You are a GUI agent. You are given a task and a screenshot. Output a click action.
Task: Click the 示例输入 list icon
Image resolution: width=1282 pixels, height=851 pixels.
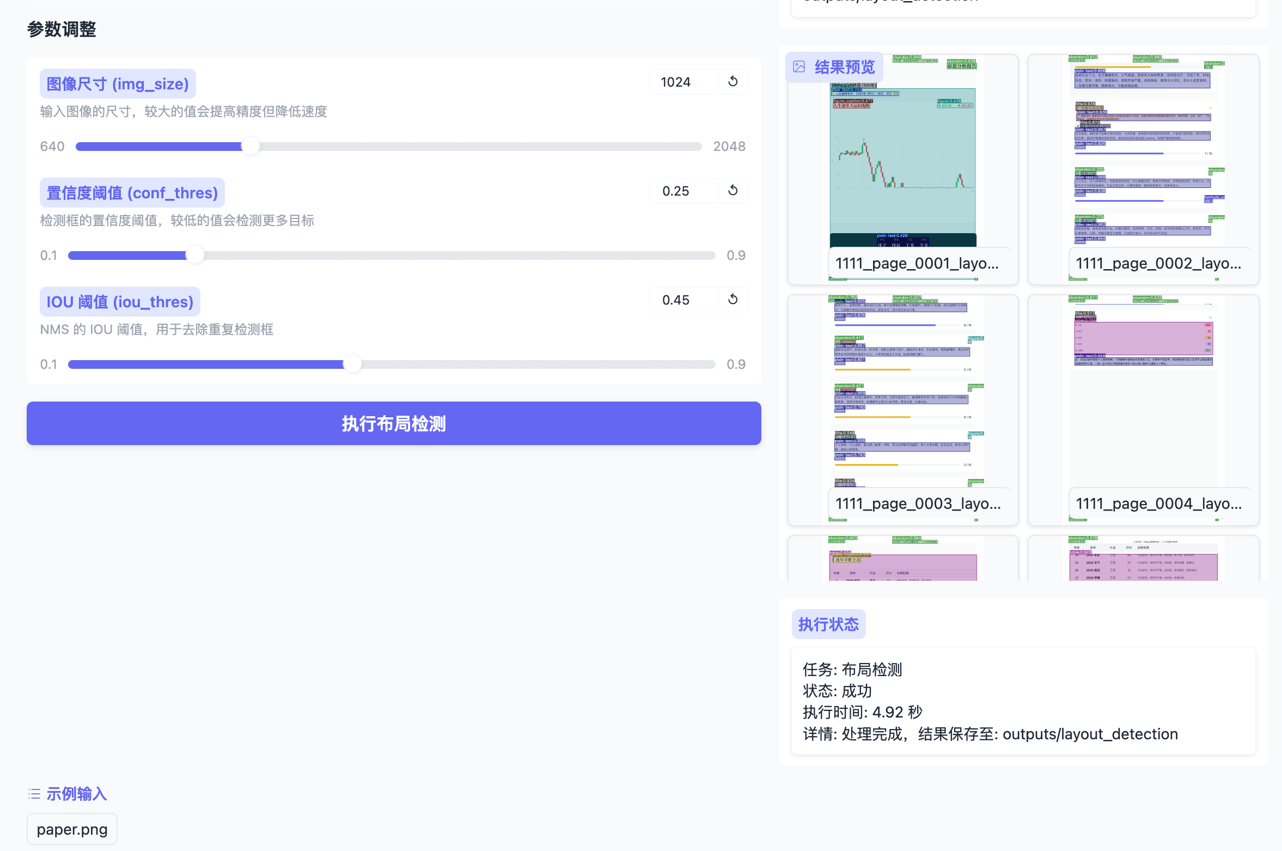tap(34, 794)
